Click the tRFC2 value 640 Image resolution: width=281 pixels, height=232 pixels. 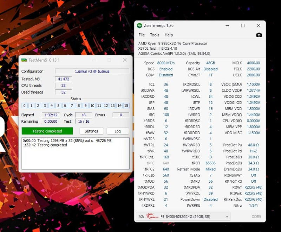coord(166,169)
